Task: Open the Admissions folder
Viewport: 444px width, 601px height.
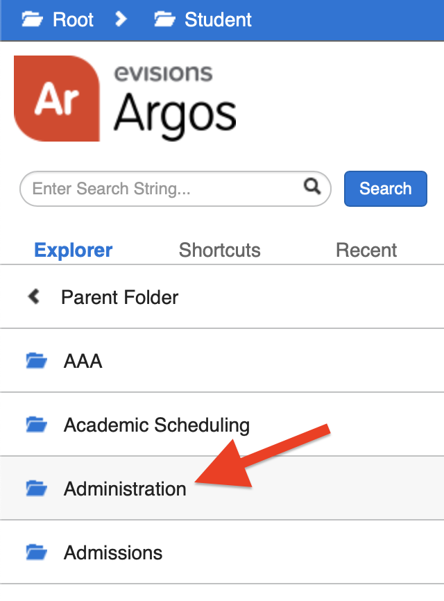Action: point(112,552)
